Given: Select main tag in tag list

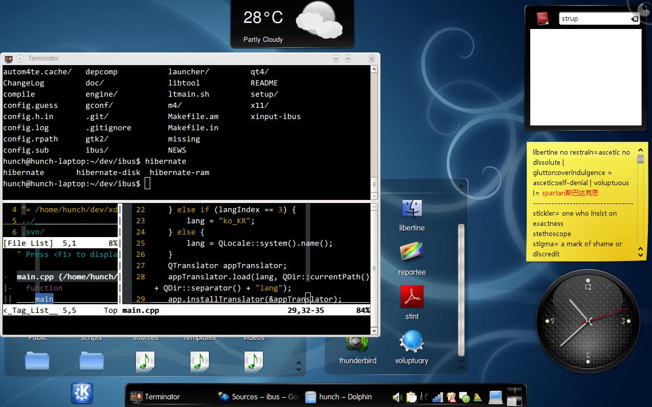Looking at the screenshot, I should coord(44,299).
